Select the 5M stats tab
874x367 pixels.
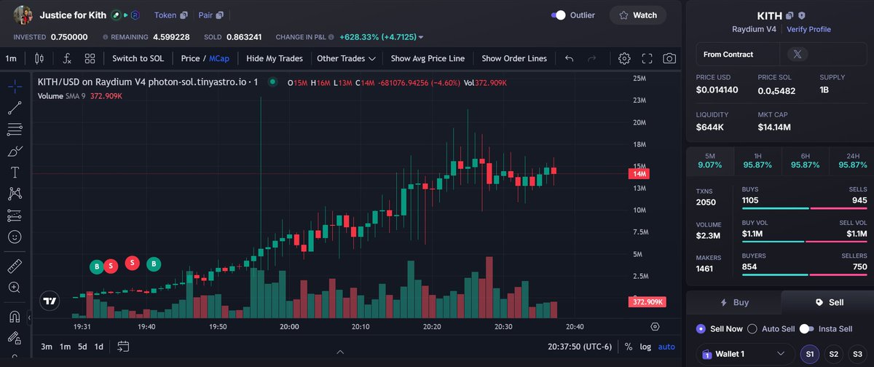709,159
